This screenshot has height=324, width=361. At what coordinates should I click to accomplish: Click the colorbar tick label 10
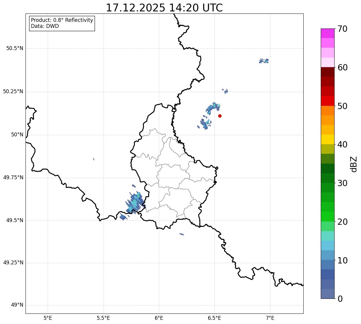(x=342, y=260)
